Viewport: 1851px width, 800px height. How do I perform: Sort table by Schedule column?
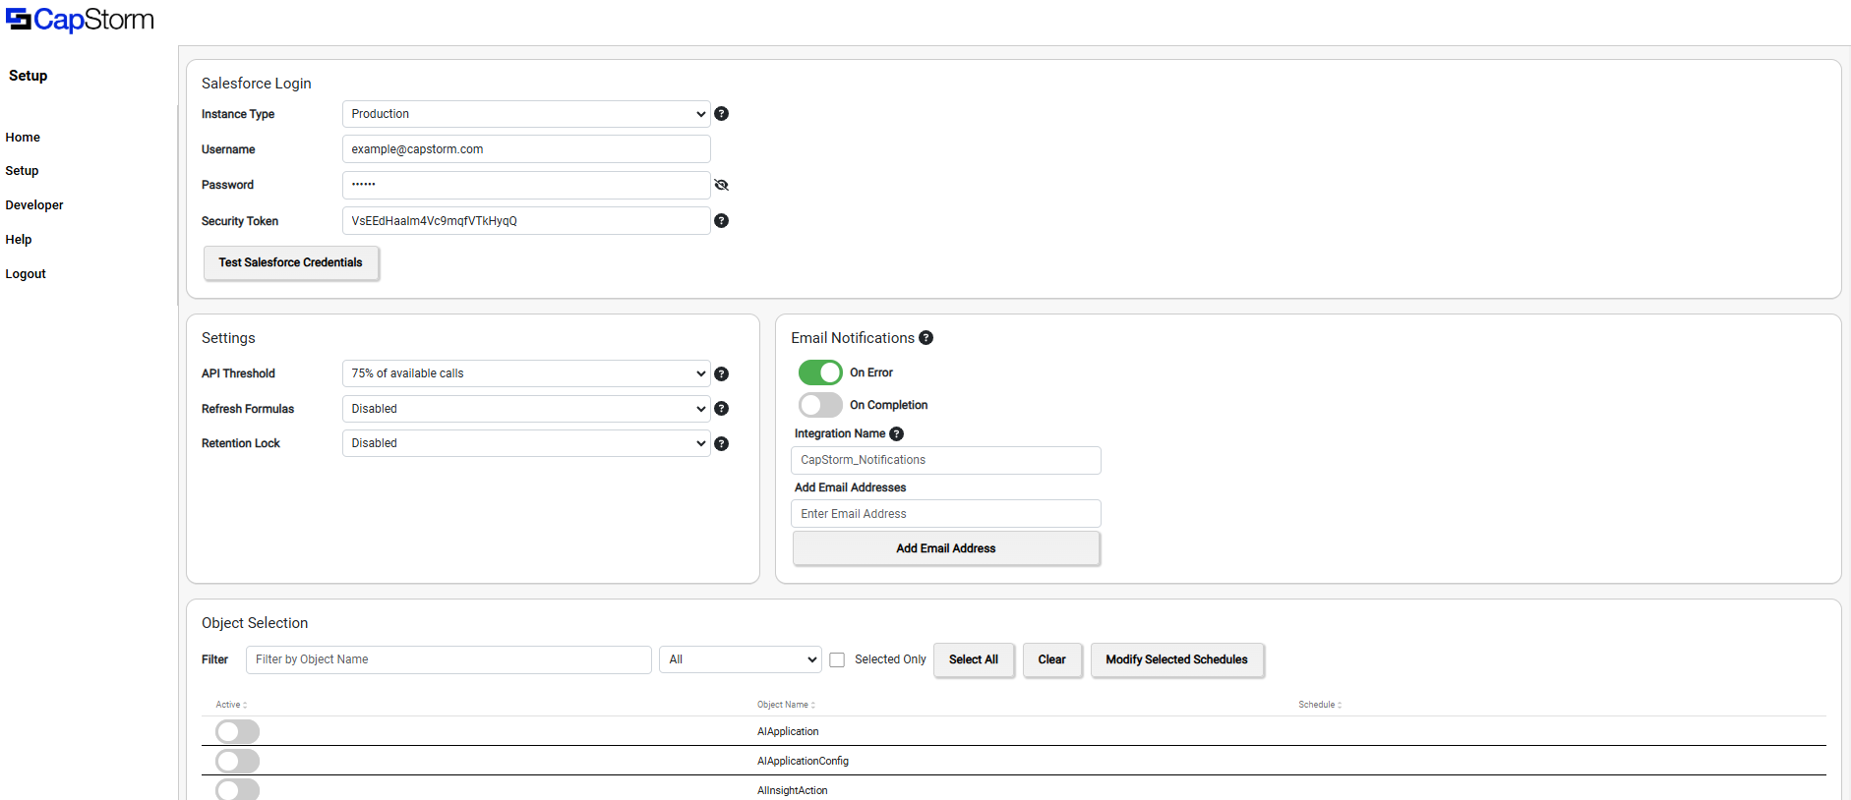1320,705
